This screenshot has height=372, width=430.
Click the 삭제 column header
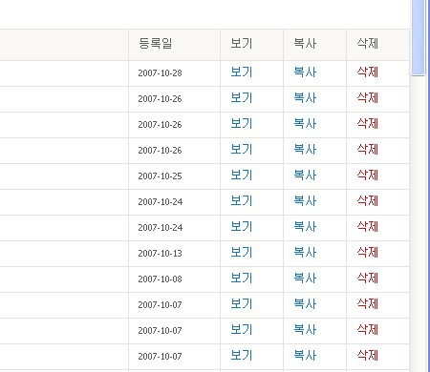pyautogui.click(x=368, y=44)
